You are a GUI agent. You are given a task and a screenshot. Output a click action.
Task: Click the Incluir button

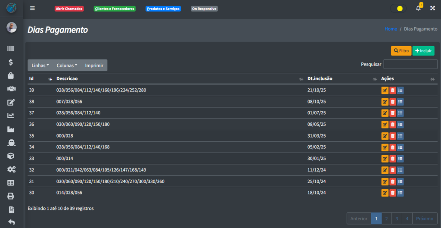point(423,51)
